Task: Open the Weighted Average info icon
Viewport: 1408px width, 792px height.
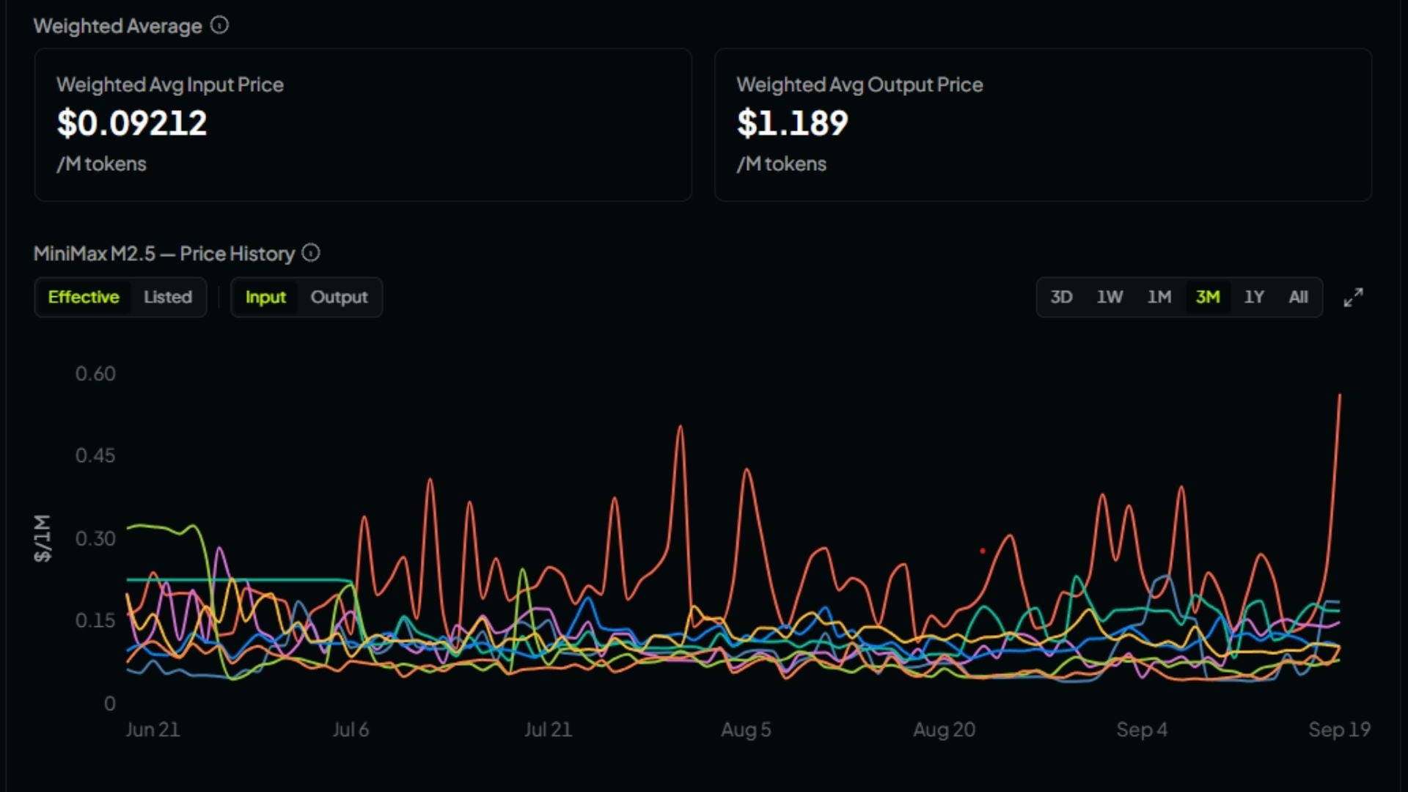Action: point(219,26)
